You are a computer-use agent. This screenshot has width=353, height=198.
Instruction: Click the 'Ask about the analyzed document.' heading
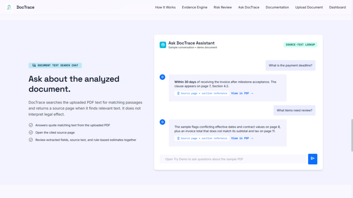pyautogui.click(x=74, y=84)
